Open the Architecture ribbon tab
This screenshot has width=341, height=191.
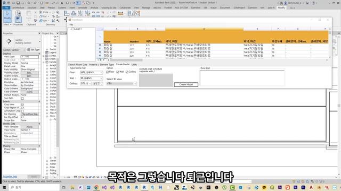pos(18,7)
